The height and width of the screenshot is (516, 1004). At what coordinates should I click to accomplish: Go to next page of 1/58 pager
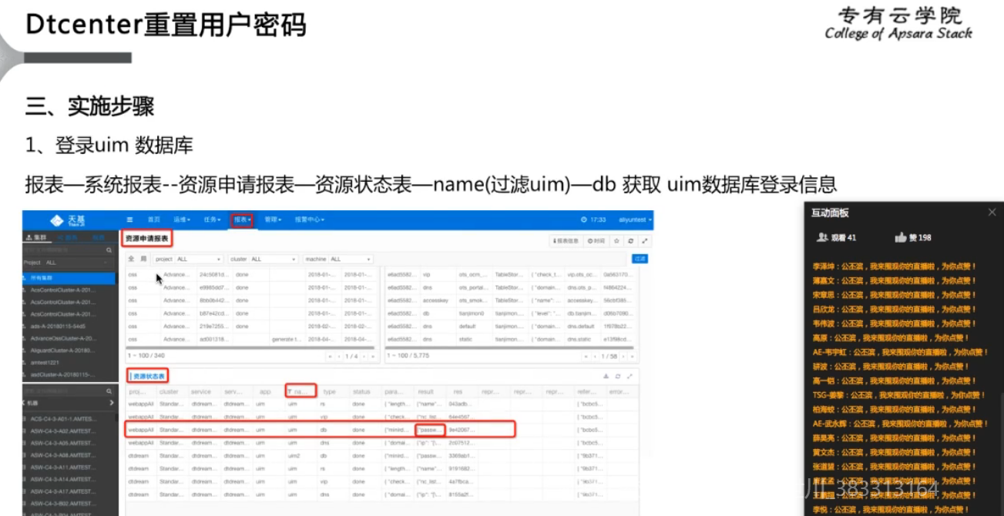click(x=625, y=357)
